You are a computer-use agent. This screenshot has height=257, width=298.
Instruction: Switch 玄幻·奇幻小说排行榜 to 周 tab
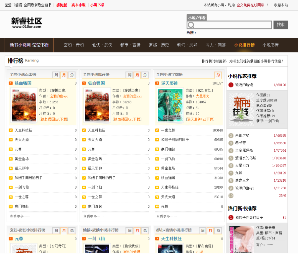click(56, 231)
